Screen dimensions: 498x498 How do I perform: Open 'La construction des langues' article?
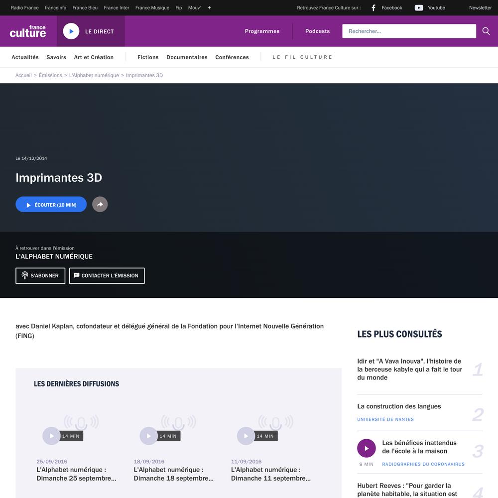(399, 406)
